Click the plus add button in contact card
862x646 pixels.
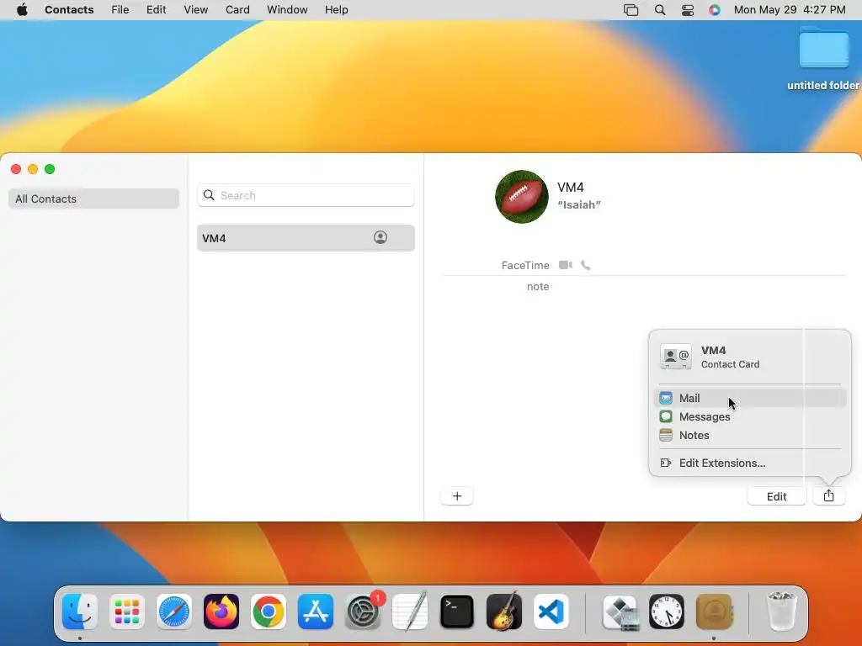click(x=457, y=496)
